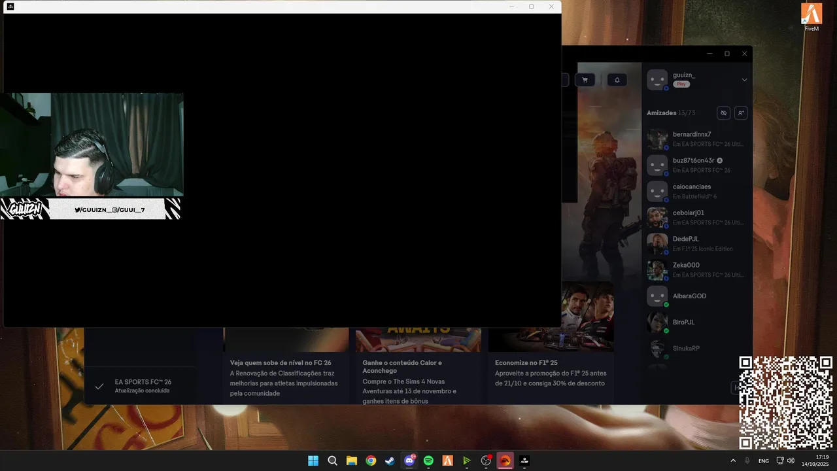Open friend AlbaraGOD by name
This screenshot has height=471, width=837.
[x=689, y=296]
